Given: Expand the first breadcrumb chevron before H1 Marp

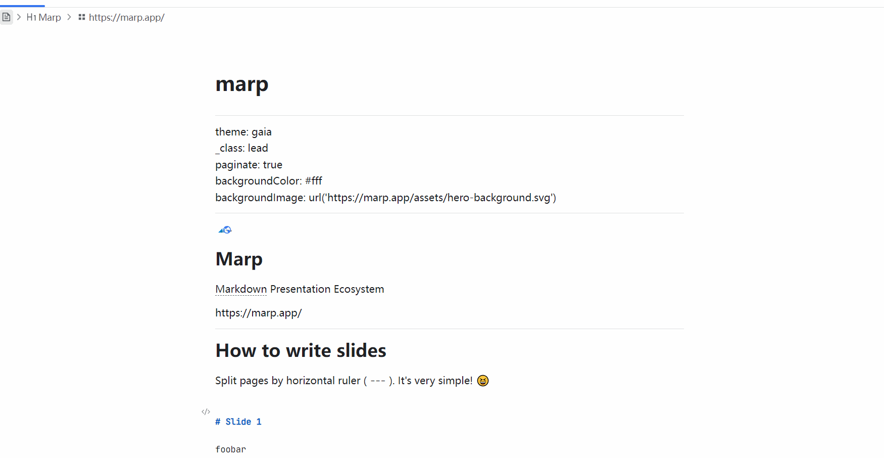Looking at the screenshot, I should (x=19, y=17).
